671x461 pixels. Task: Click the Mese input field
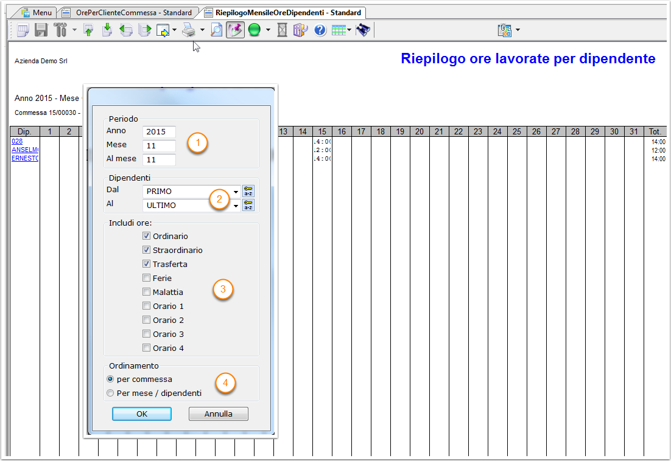(x=159, y=146)
